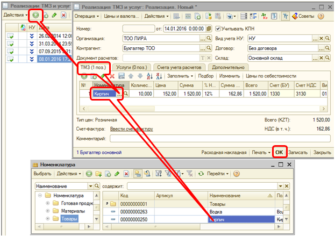Open Цены и валюта settings

pos(121,16)
